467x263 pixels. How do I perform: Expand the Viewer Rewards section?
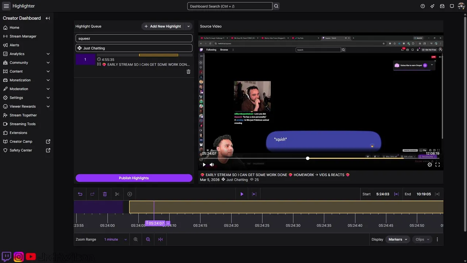pos(48,106)
